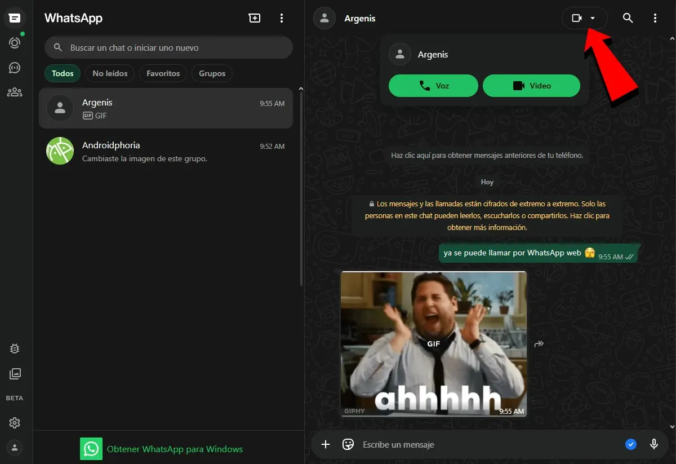Open the Communities icon in sidebar

point(15,92)
